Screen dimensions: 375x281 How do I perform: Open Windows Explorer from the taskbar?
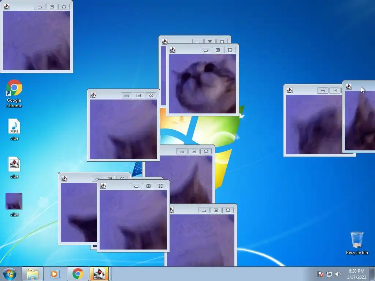pyautogui.click(x=33, y=274)
